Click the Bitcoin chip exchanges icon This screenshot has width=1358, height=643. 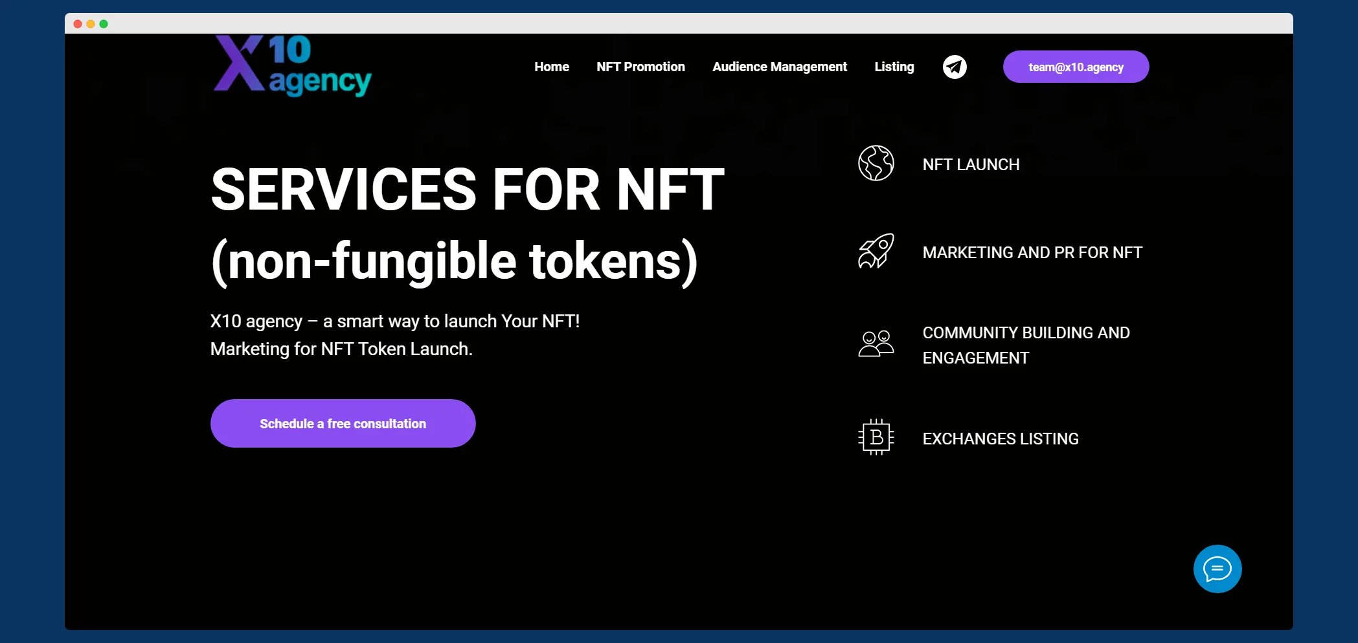click(876, 437)
